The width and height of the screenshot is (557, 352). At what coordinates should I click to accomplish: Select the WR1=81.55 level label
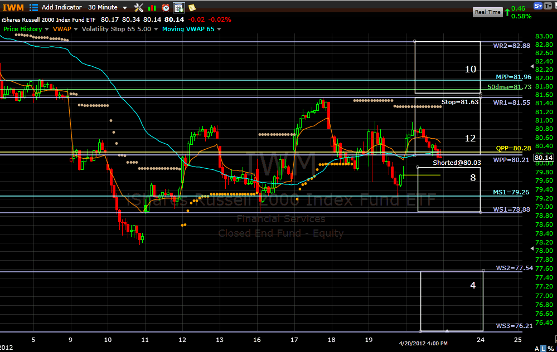point(511,102)
